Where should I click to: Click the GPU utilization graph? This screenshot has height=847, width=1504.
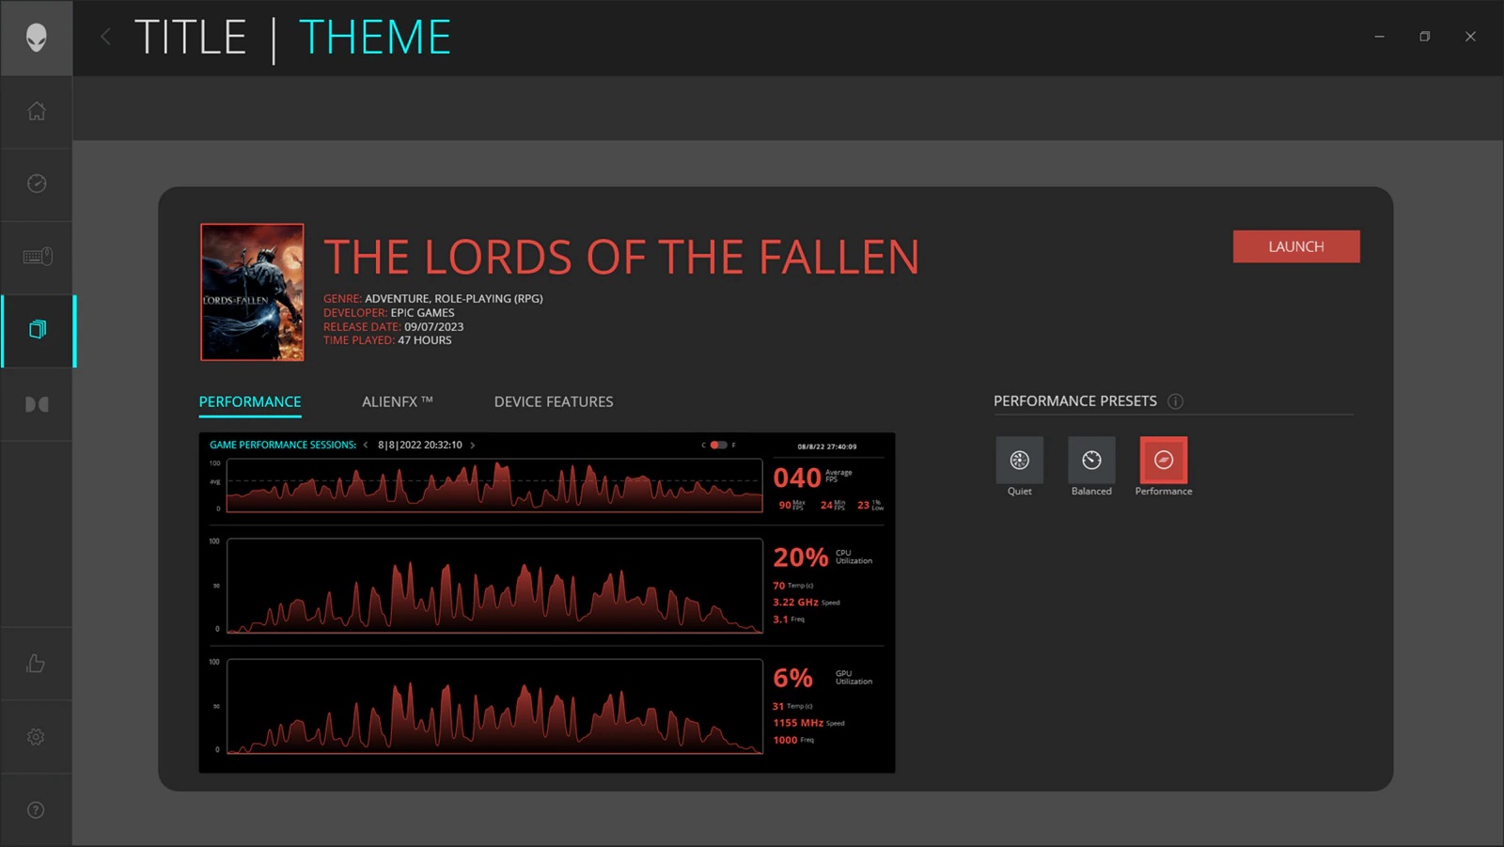click(494, 706)
